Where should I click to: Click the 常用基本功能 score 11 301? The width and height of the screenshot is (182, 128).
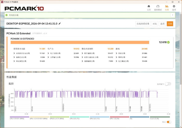pyautogui.click(x=42, y=49)
